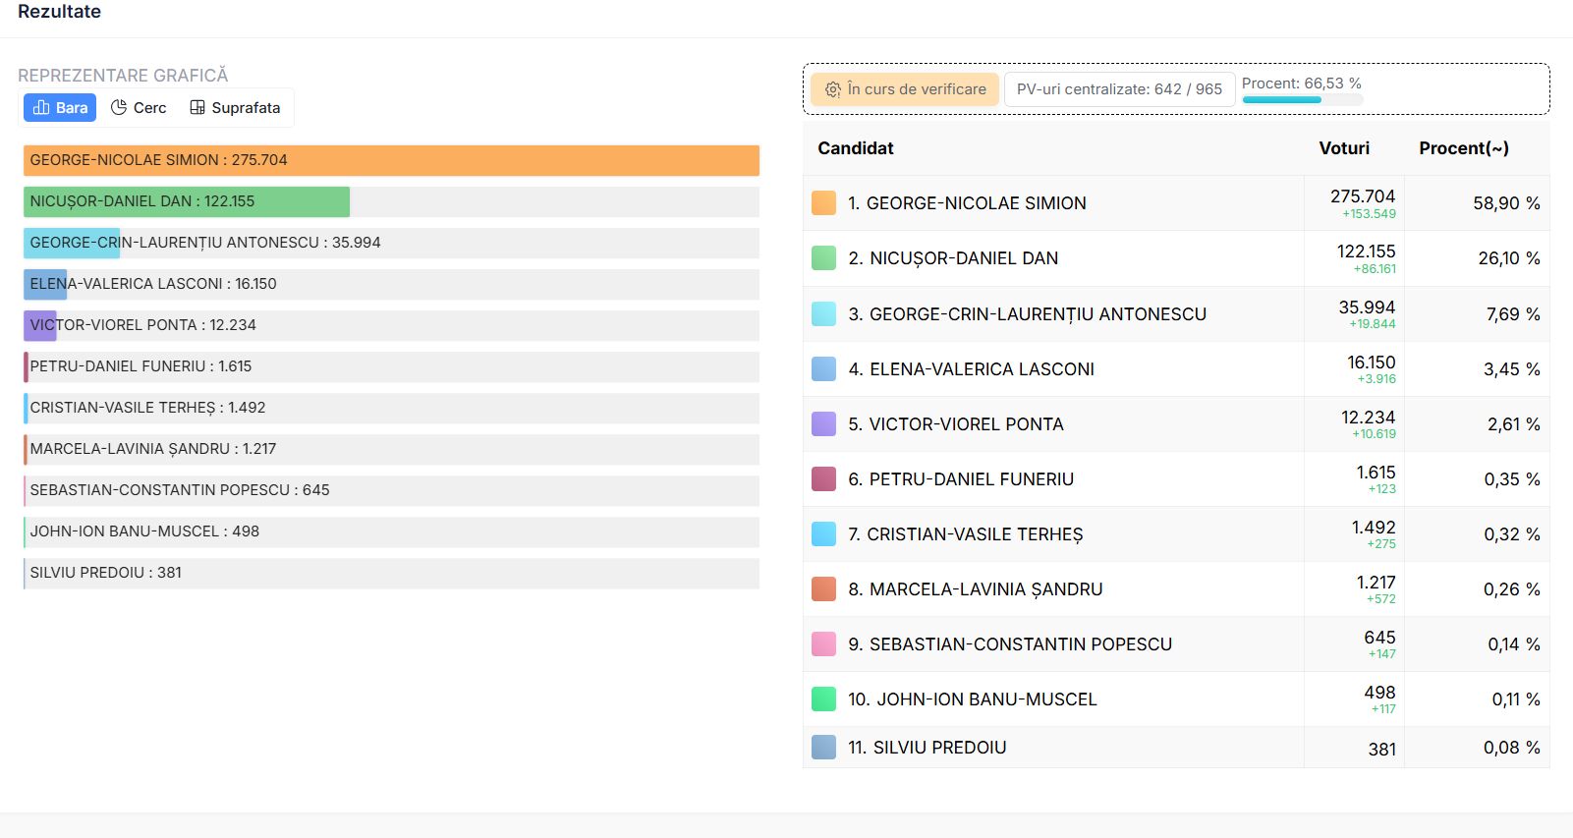The width and height of the screenshot is (1573, 838).
Task: Click the Suprafata treemap icon
Action: point(197,108)
